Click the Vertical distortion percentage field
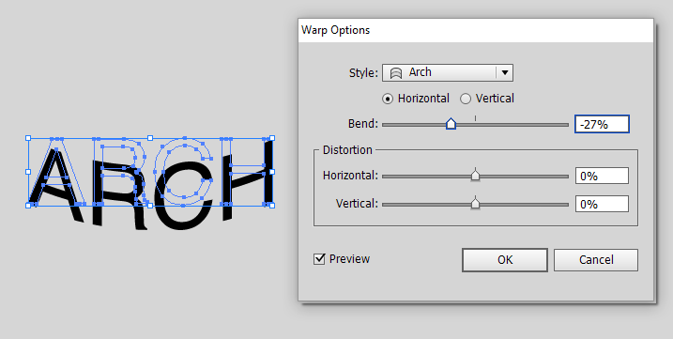 tap(602, 204)
